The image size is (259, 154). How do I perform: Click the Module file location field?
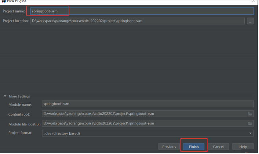148,123
